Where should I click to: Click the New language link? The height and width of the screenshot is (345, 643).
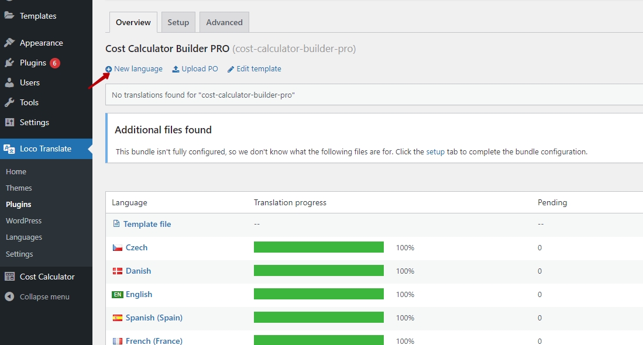point(138,69)
